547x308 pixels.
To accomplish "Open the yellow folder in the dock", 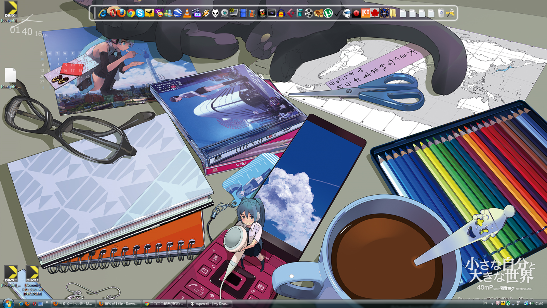I will 393,13.
